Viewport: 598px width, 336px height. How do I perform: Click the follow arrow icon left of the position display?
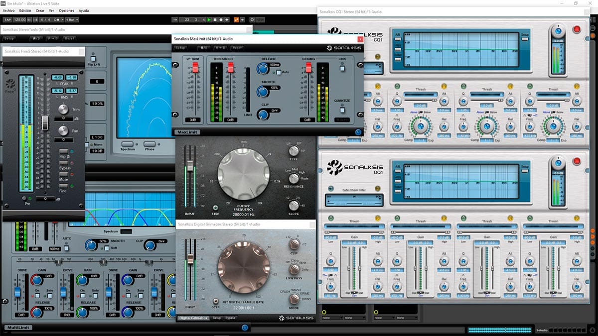point(175,19)
